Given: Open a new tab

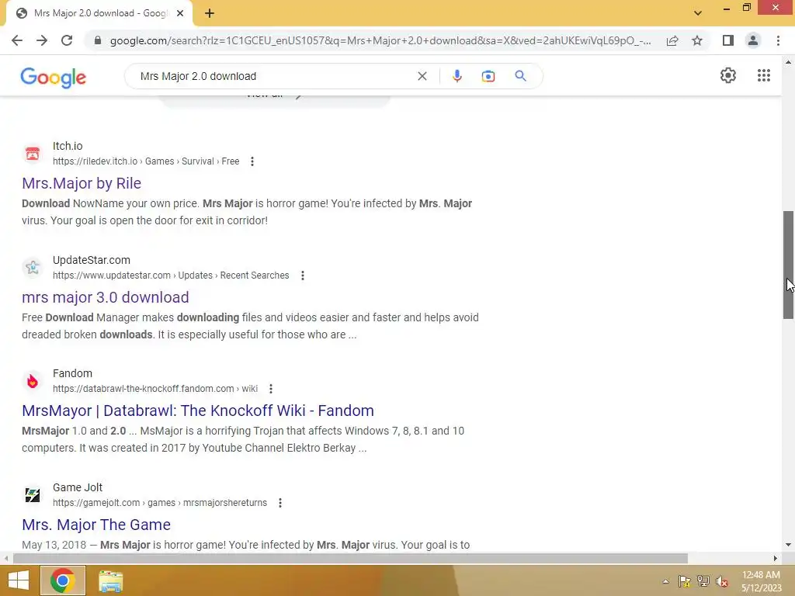Looking at the screenshot, I should coord(210,13).
